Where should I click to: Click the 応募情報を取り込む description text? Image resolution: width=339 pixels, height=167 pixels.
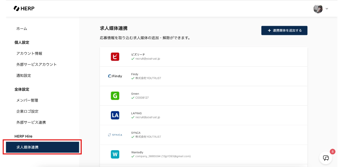145,38
